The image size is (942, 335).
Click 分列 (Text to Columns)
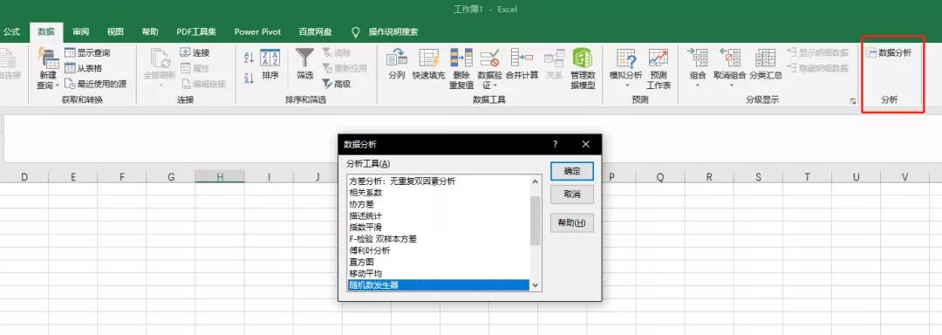[397, 65]
